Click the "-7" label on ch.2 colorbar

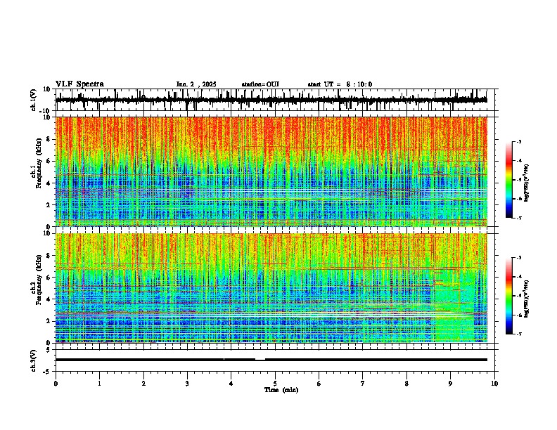519,334
